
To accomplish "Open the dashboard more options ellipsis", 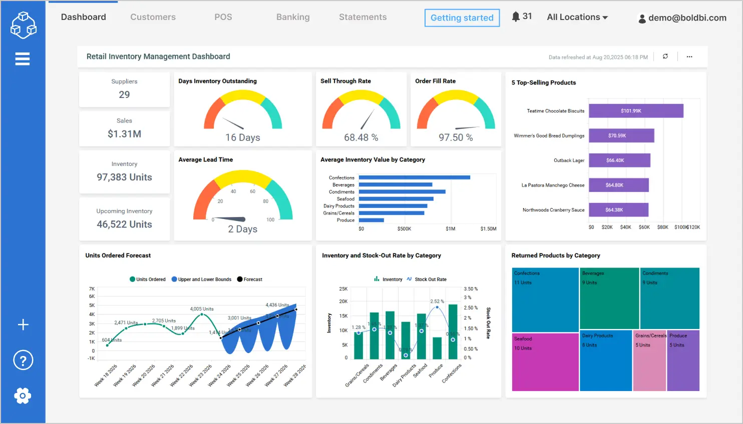I will (x=689, y=56).
